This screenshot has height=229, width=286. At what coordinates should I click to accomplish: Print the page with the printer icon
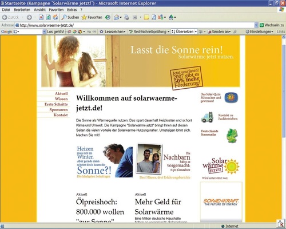click(x=126, y=17)
